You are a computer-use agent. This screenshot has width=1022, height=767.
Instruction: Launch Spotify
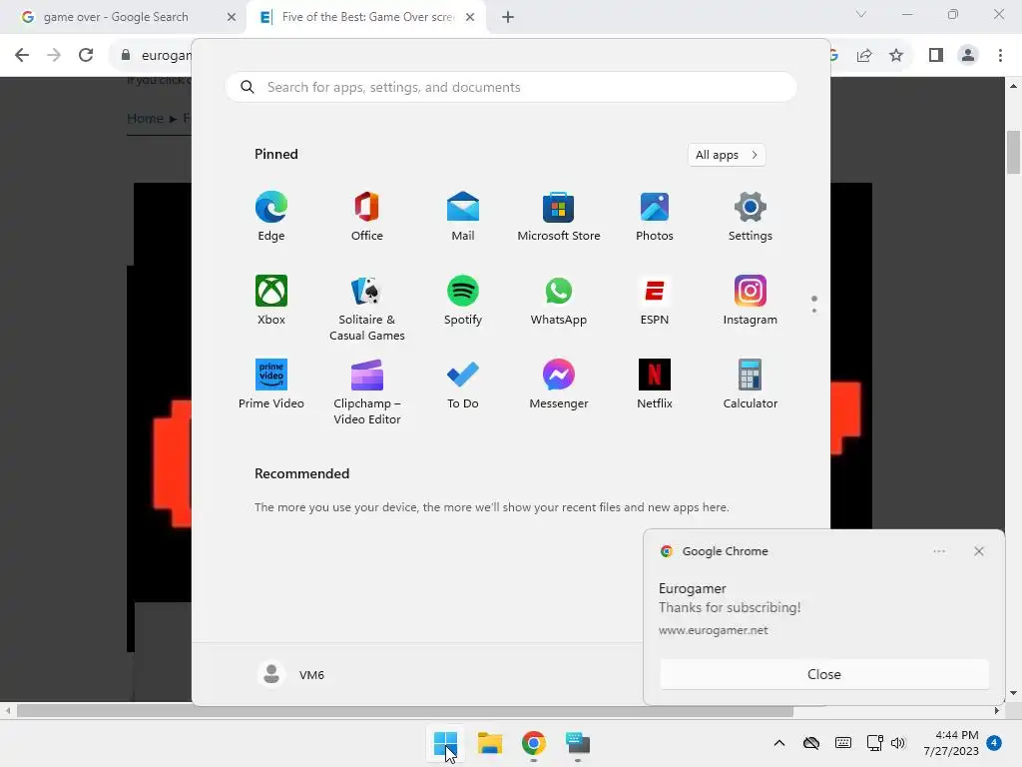(x=463, y=300)
